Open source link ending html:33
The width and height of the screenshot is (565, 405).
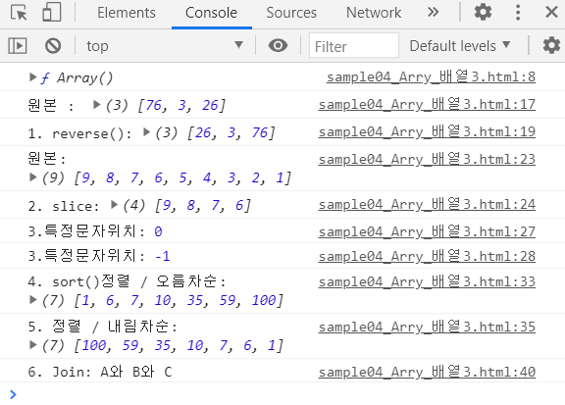click(x=427, y=281)
